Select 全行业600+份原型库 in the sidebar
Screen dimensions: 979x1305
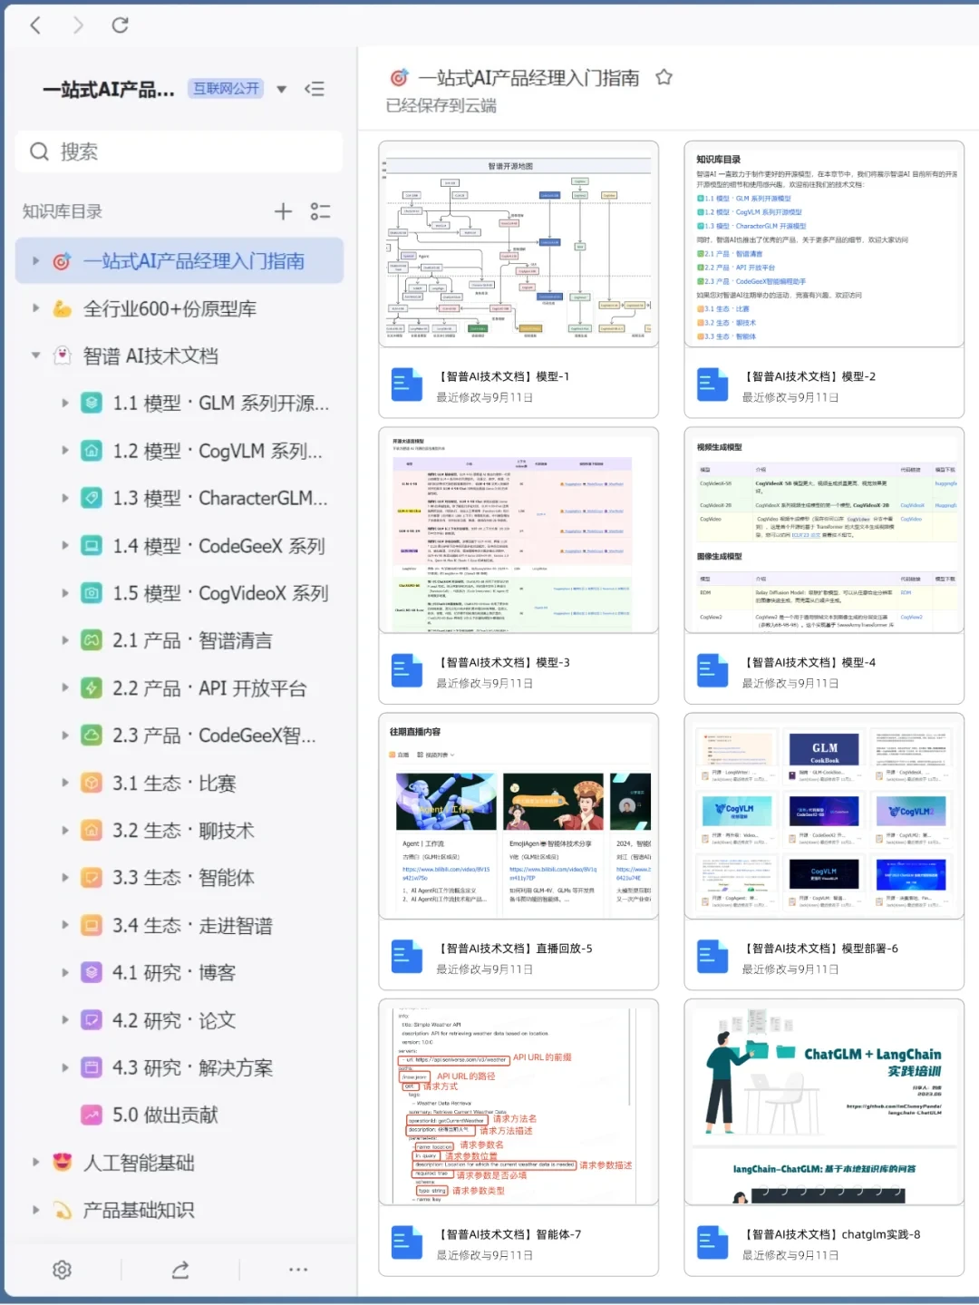(x=167, y=308)
